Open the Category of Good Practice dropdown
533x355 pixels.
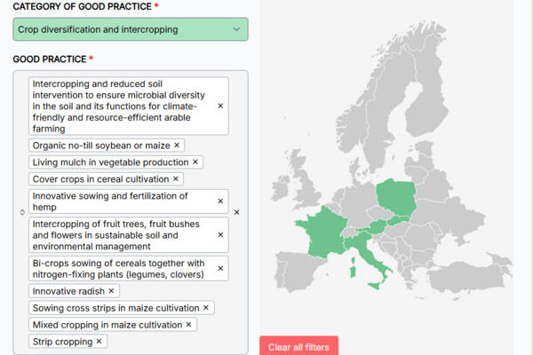131,29
